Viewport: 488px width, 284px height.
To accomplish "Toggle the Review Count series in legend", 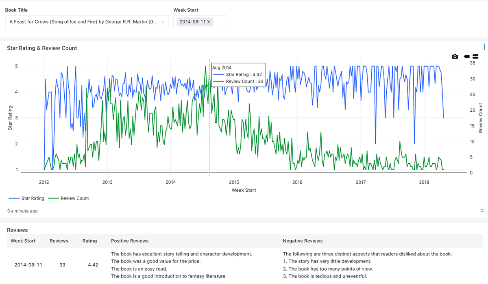I will (x=74, y=198).
